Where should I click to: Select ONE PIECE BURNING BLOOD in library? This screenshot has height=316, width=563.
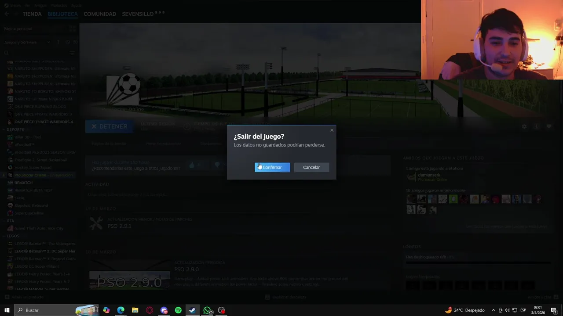pos(40,107)
